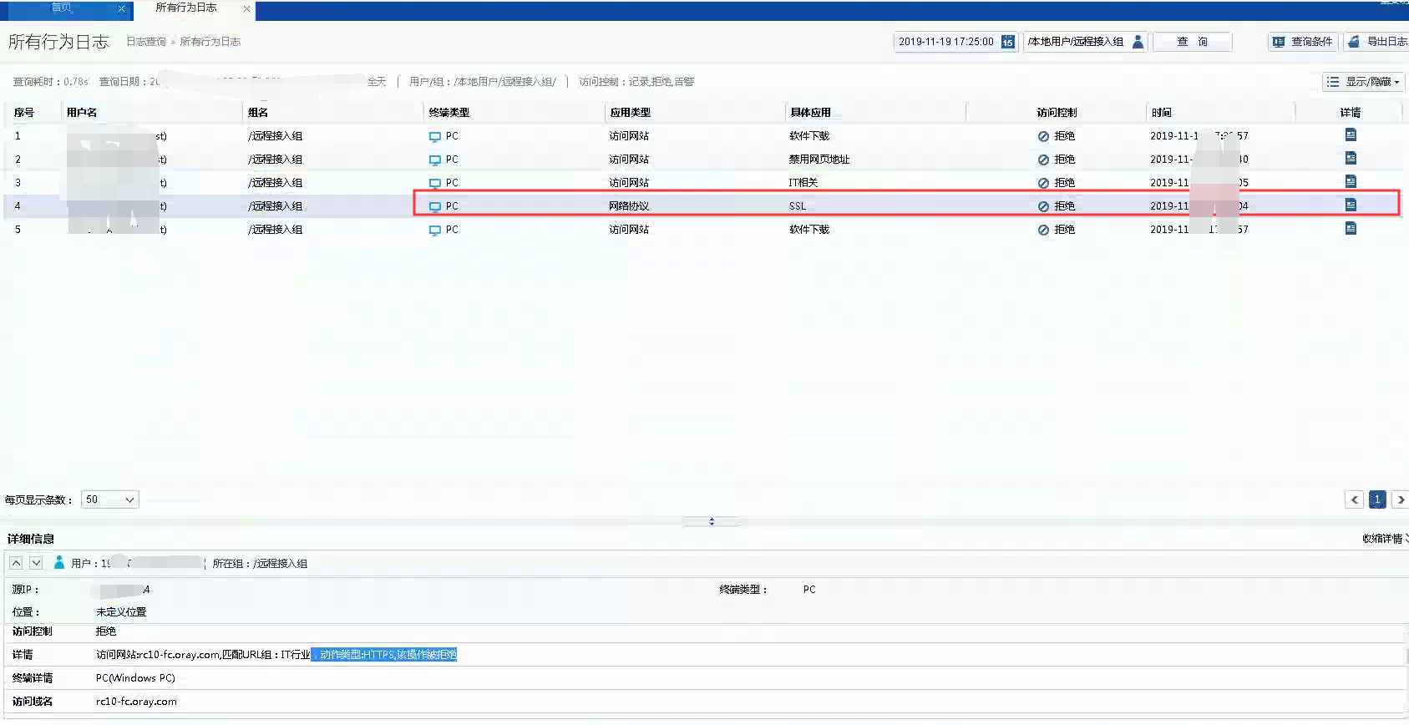Sort by 用户名 column header
1409x725 pixels.
click(82, 113)
